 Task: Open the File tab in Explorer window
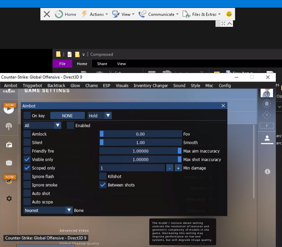(x=62, y=64)
